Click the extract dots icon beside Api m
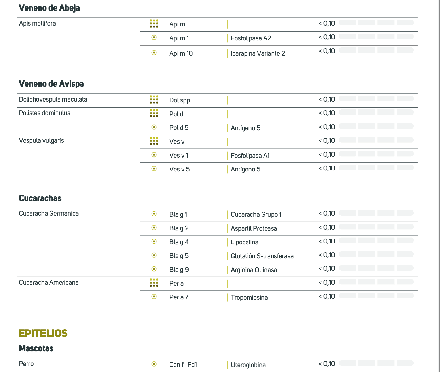440x372 pixels. (154, 24)
